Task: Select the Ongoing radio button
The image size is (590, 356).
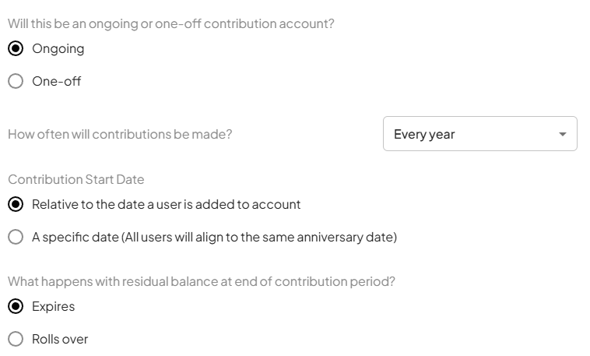Action: coord(16,48)
